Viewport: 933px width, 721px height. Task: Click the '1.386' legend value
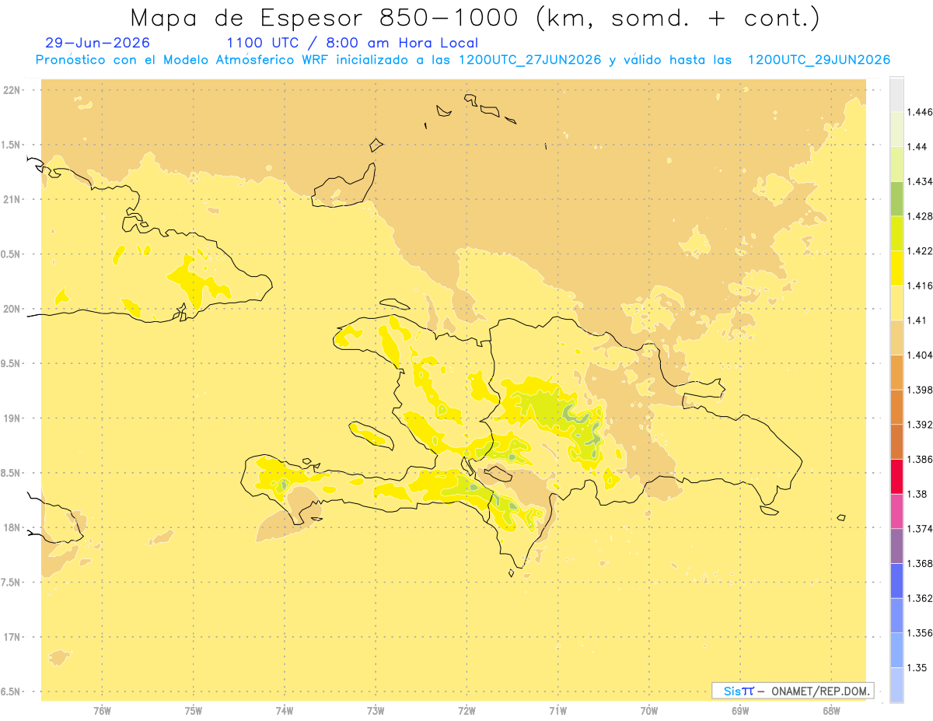tap(920, 459)
